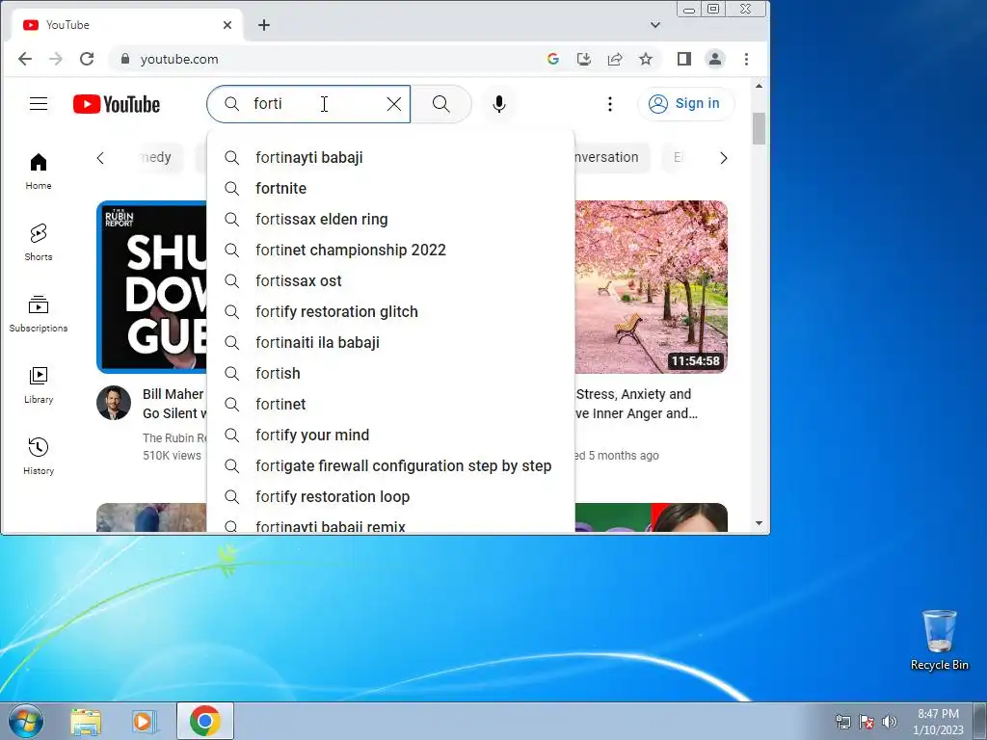987x740 pixels.
Task: Choose suggestion fortish
Action: 390,373
